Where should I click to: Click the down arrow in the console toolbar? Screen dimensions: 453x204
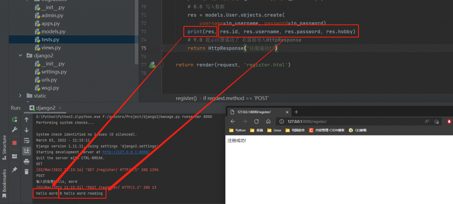tap(27, 130)
